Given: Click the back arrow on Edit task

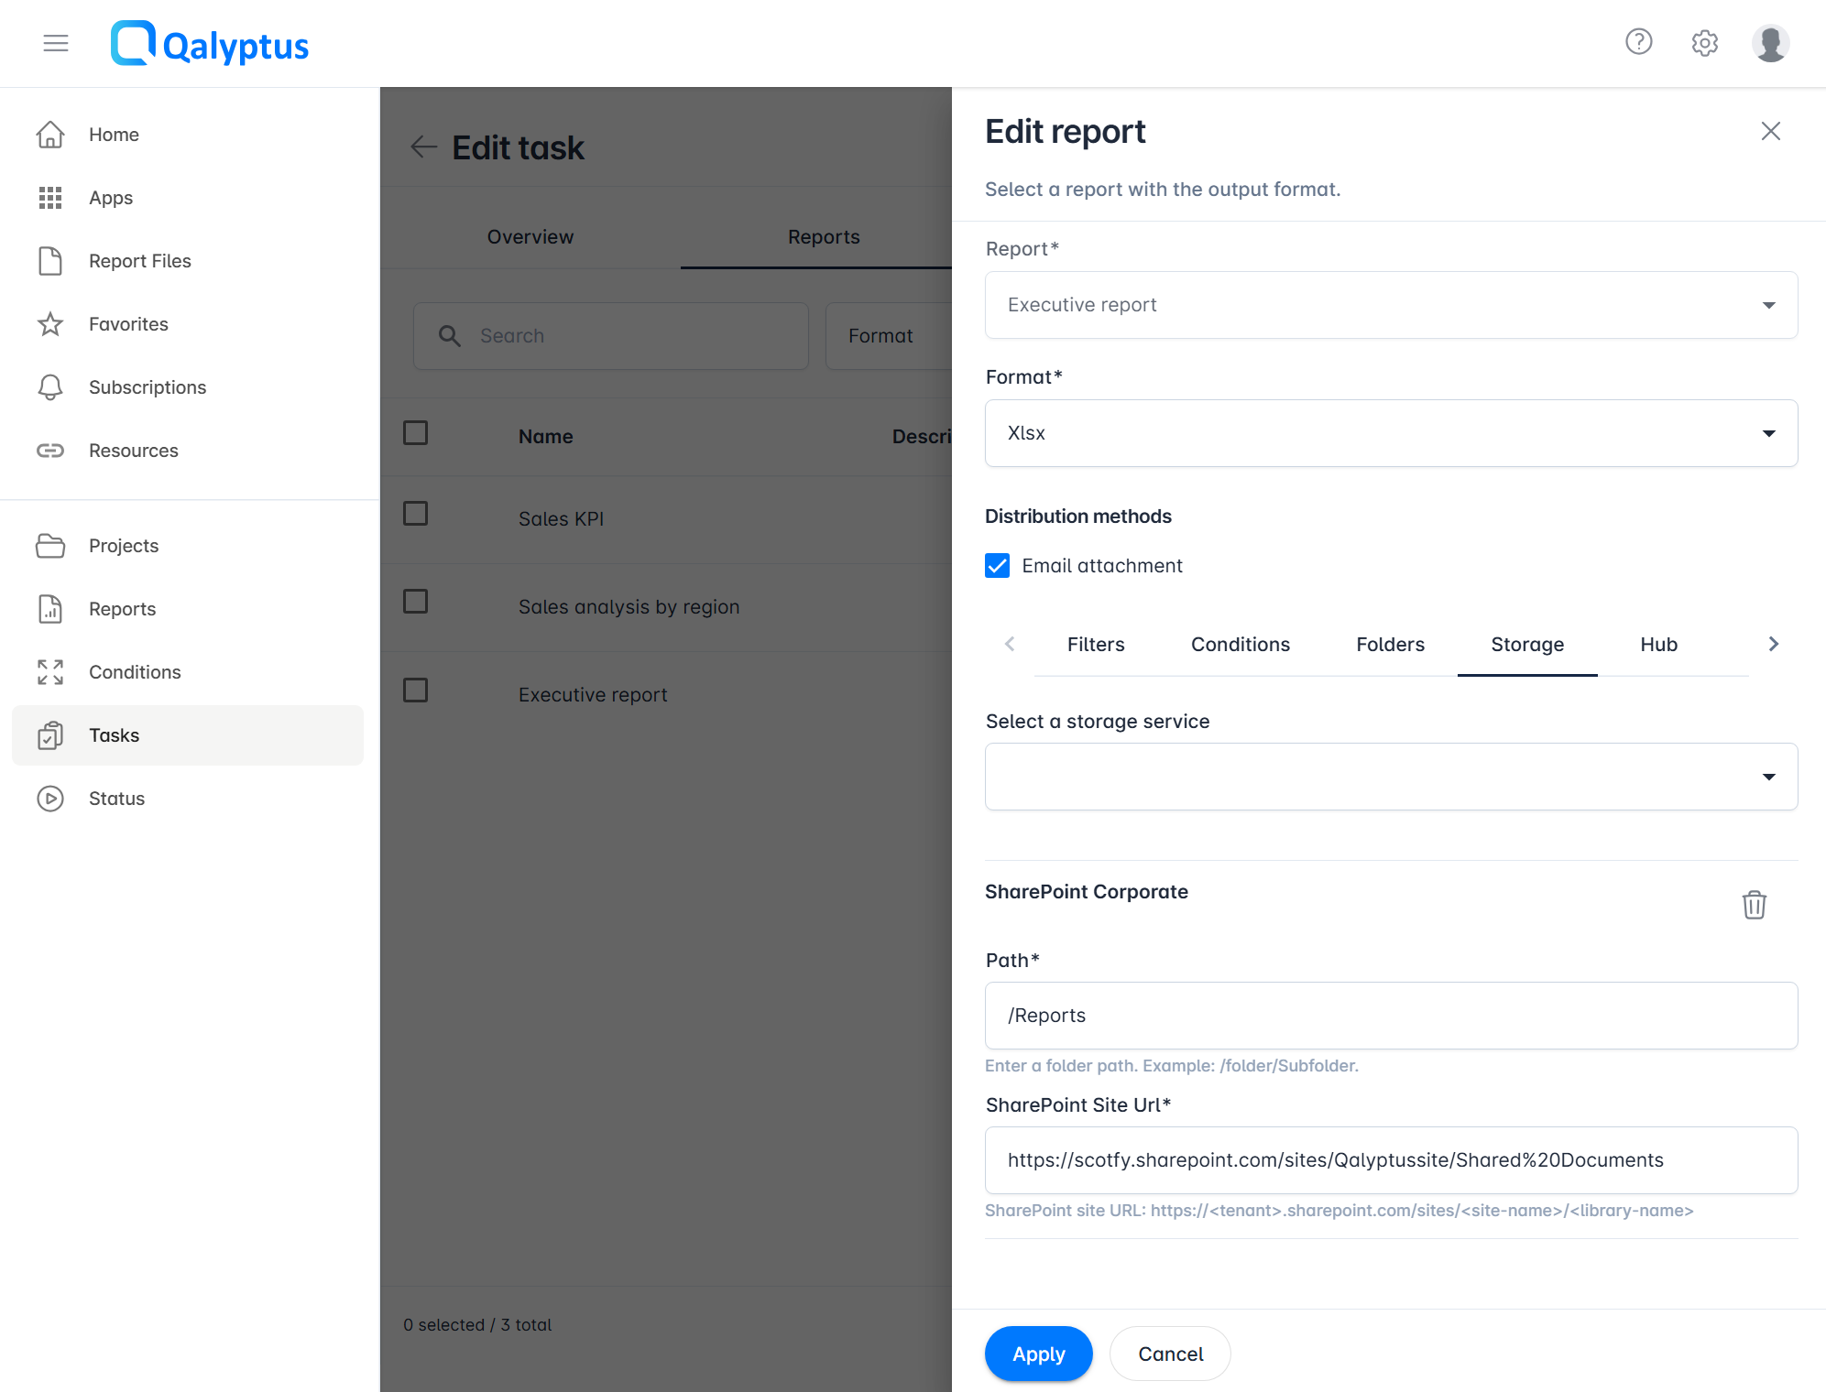Looking at the screenshot, I should point(422,147).
